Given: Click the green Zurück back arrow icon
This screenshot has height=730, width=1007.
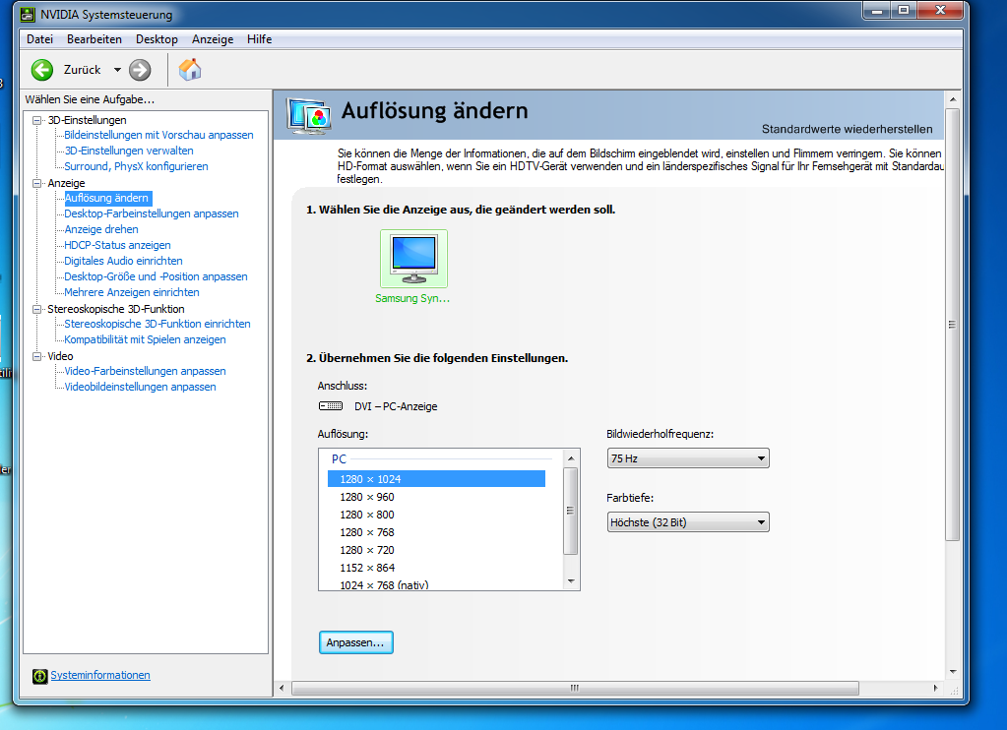Looking at the screenshot, I should pos(42,70).
